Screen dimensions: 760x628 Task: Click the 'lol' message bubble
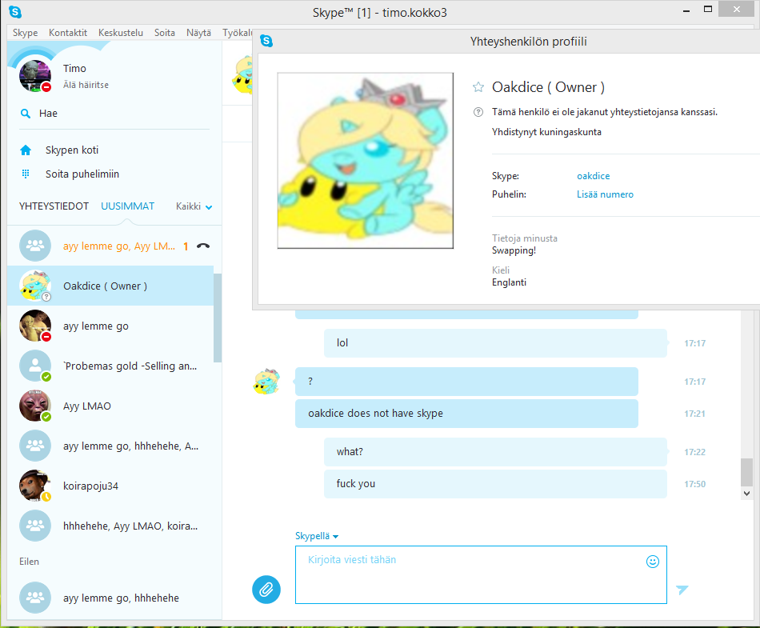point(495,343)
